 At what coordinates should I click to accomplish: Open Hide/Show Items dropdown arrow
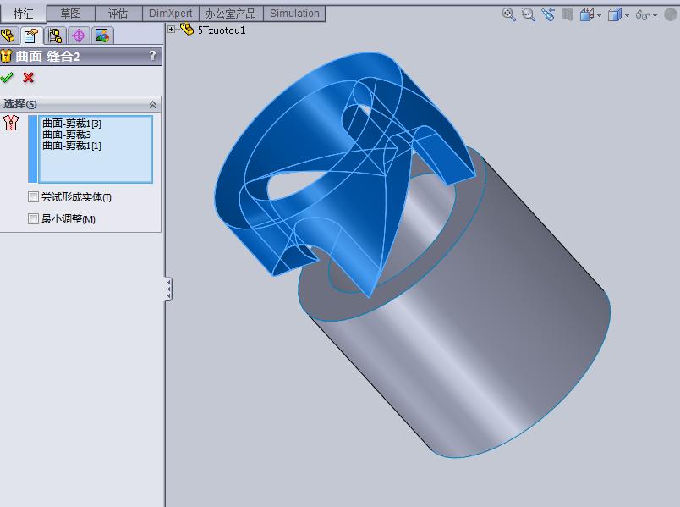point(655,15)
